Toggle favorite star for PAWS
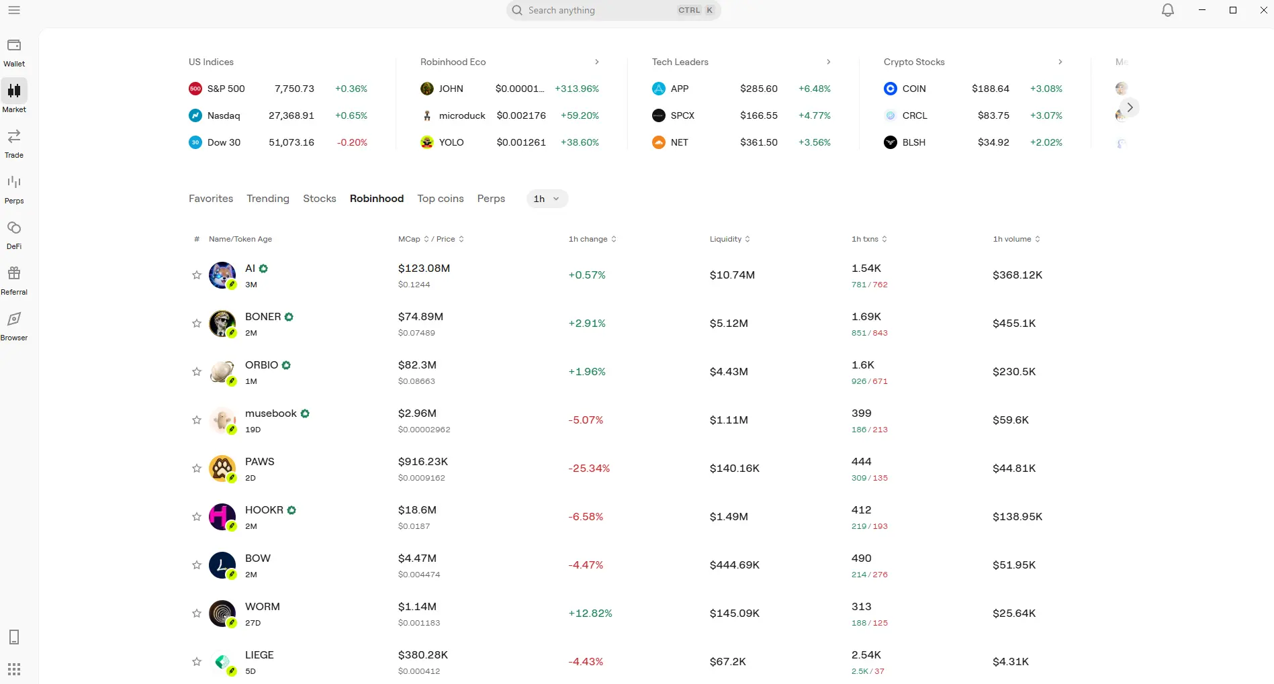 (x=197, y=469)
